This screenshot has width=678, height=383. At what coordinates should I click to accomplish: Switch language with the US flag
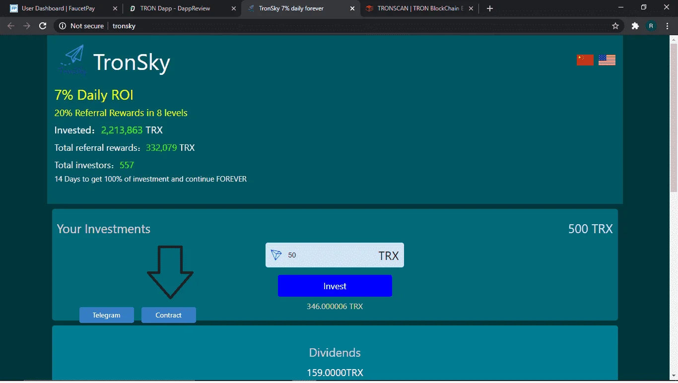pyautogui.click(x=607, y=60)
